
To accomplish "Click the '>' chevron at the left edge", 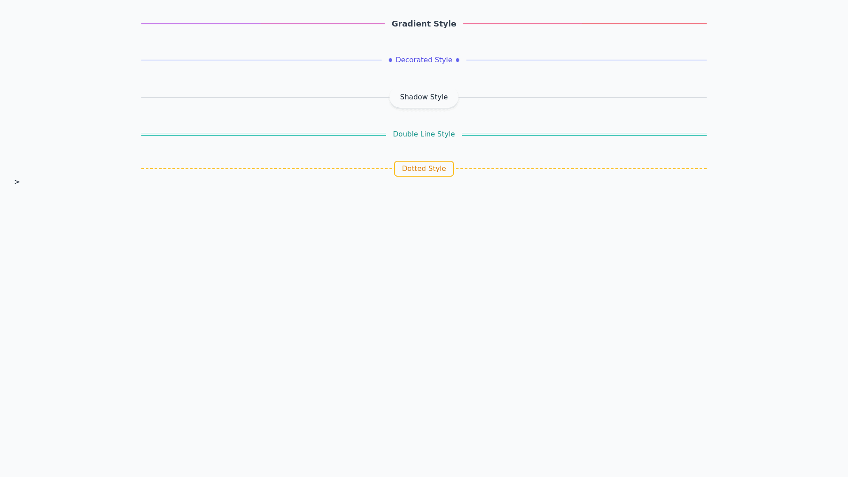I will pos(17,182).
